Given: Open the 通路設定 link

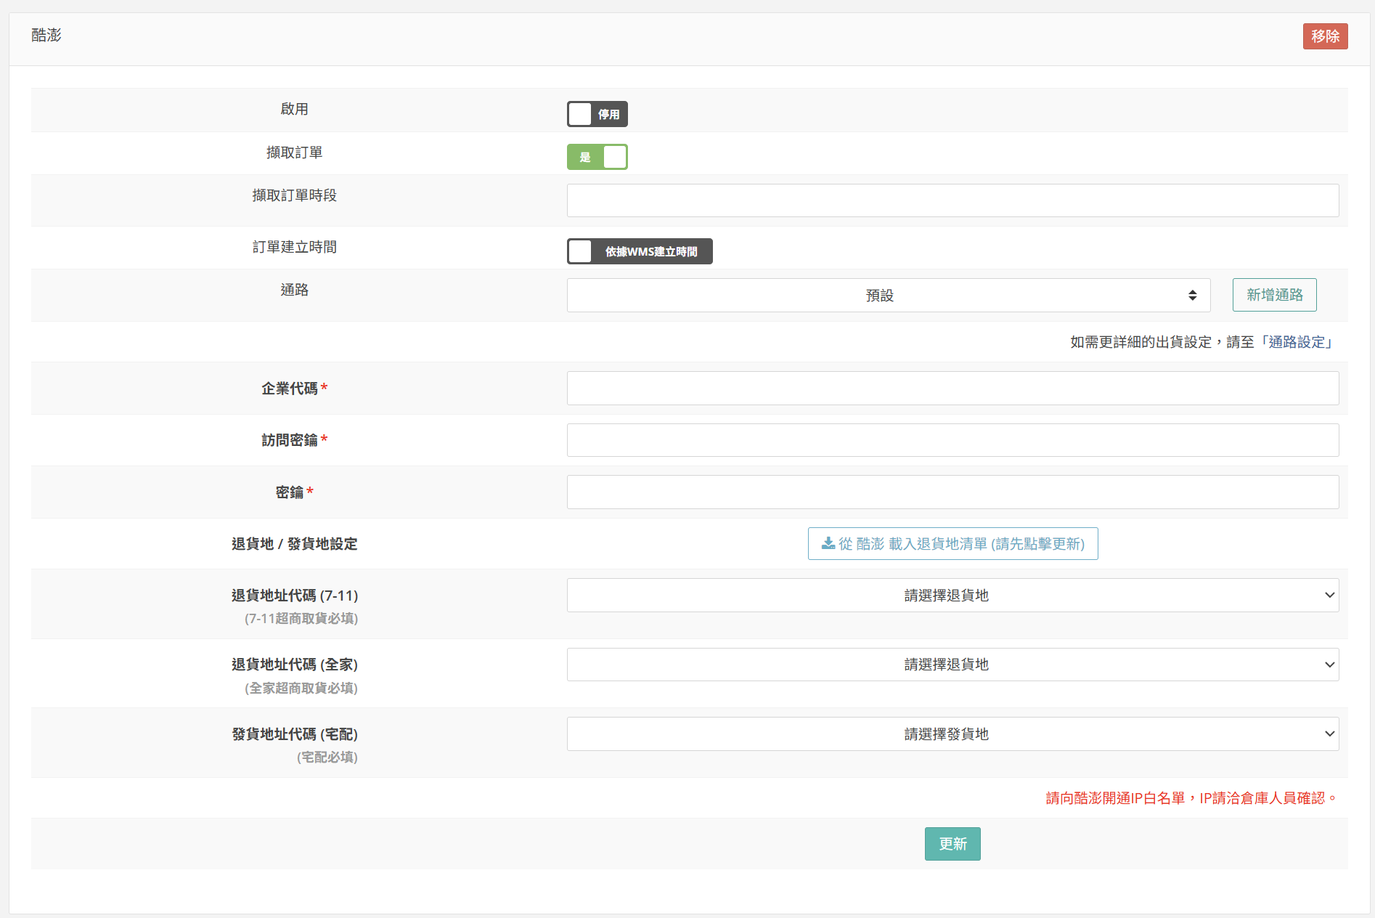Looking at the screenshot, I should (x=1297, y=342).
